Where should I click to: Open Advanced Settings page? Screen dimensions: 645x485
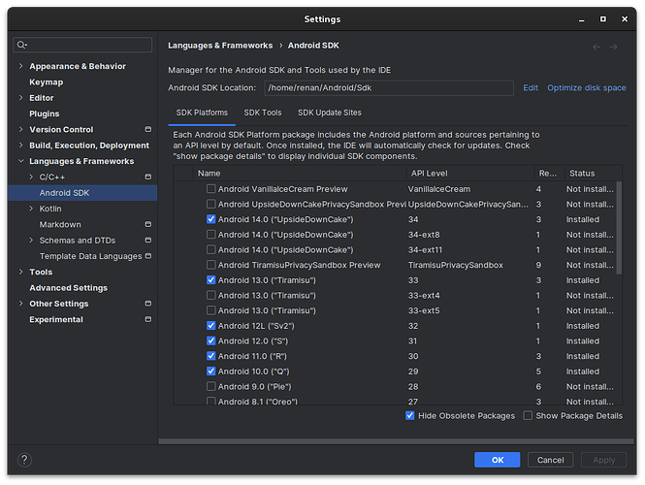pyautogui.click(x=68, y=287)
